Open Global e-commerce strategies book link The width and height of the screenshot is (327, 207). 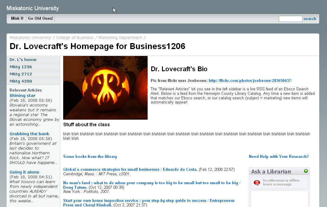pos(130,170)
